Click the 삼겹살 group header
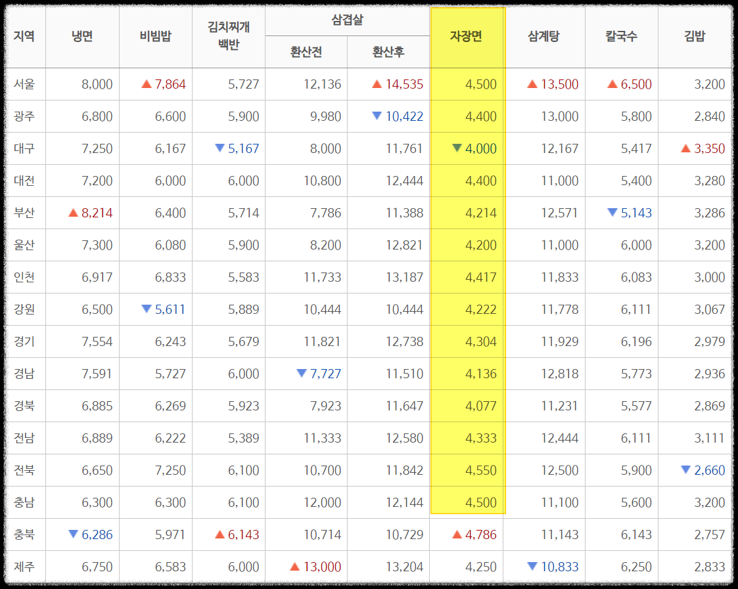The image size is (738, 589). (x=347, y=20)
